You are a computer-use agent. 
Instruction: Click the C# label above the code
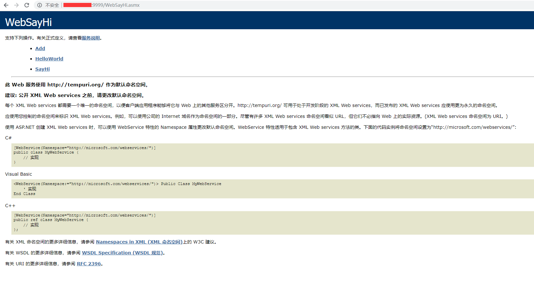[x=8, y=138]
